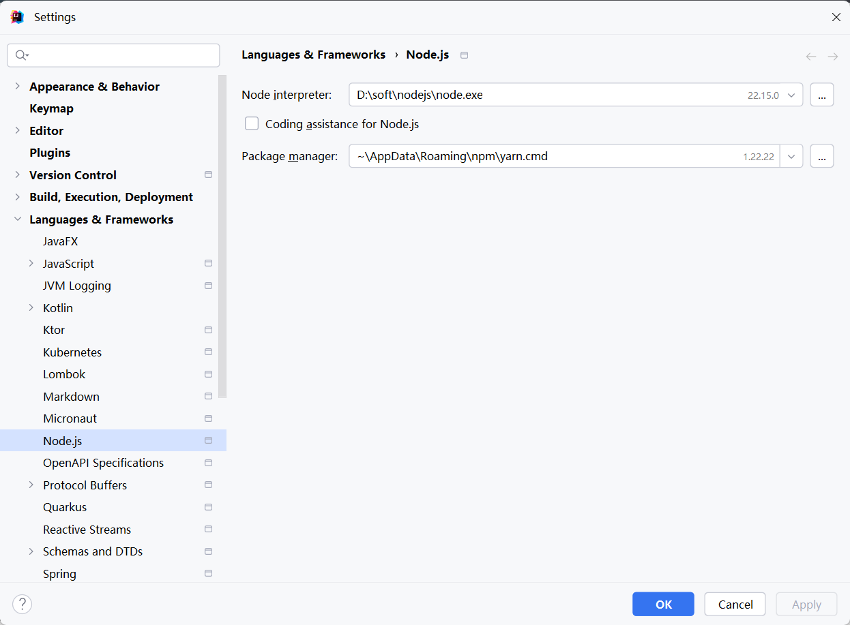Expand the Version Control section
Image resolution: width=850 pixels, height=625 pixels.
pyautogui.click(x=17, y=174)
